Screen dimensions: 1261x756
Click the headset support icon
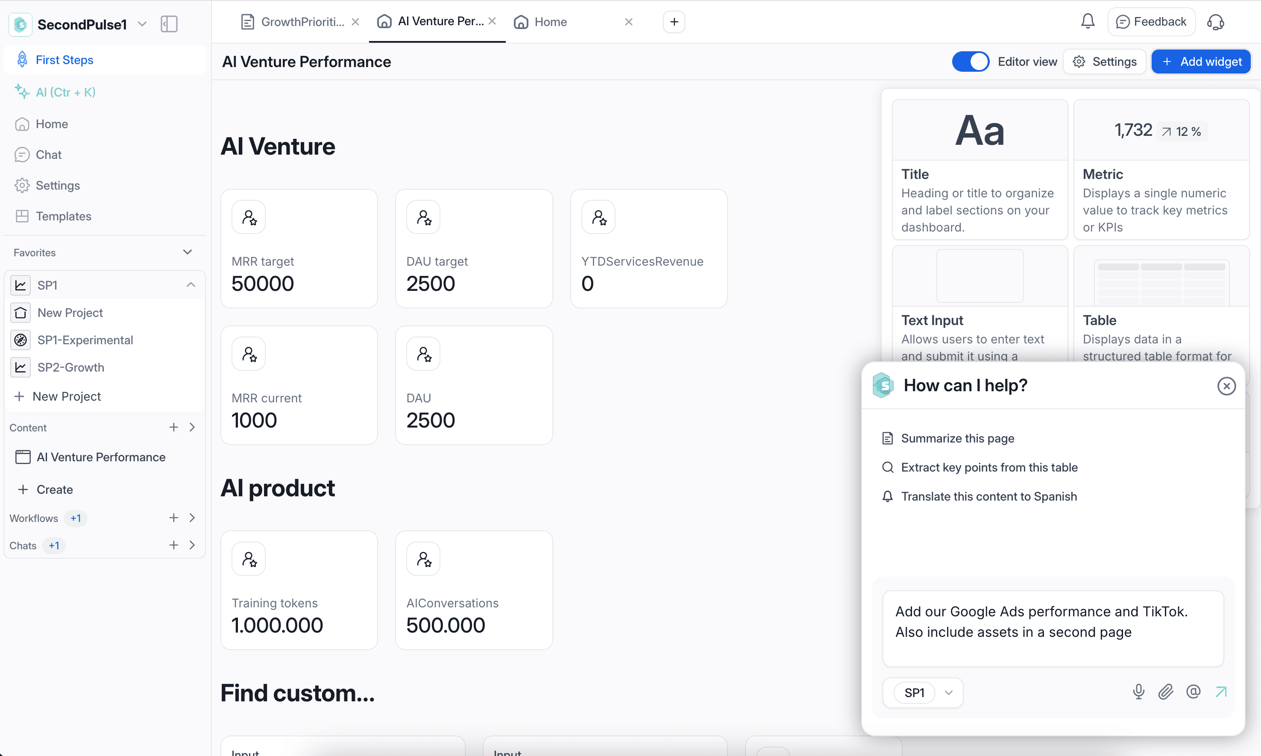pos(1216,22)
